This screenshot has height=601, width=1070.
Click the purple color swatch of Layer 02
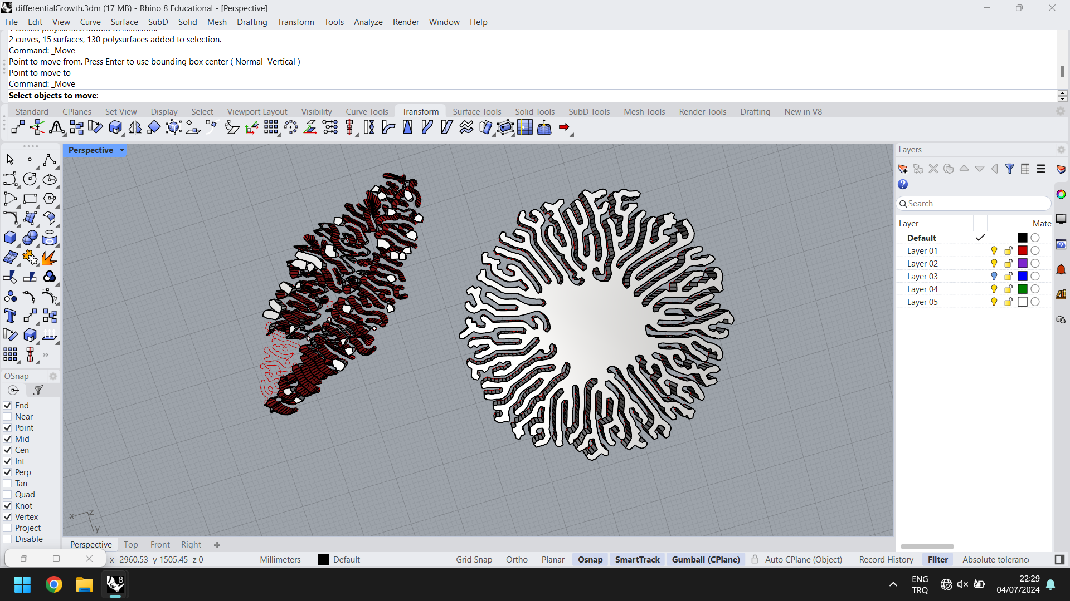pyautogui.click(x=1022, y=264)
